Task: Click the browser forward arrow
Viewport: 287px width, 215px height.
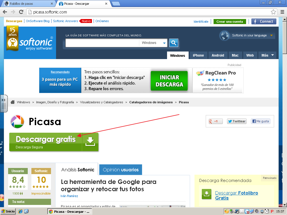Action: [13, 12]
